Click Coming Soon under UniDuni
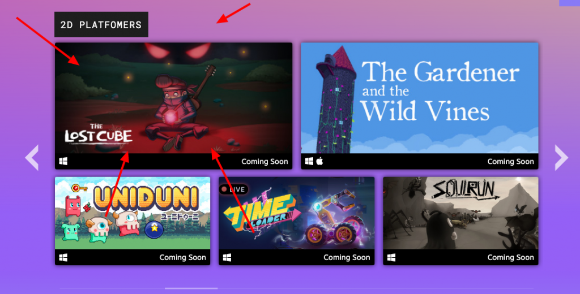 point(183,257)
